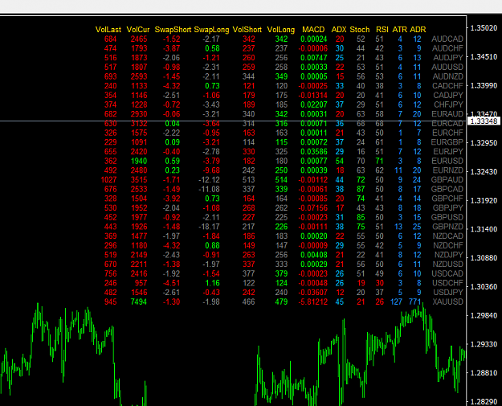Select the EURJPY symbol label
Screen dimensions: 502x406
coord(448,152)
